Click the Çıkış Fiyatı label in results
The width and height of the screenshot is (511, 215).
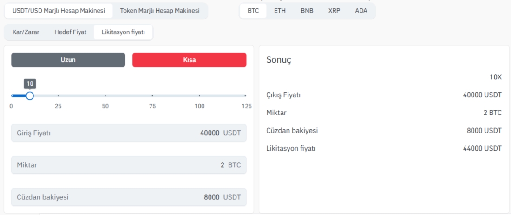tap(283, 95)
